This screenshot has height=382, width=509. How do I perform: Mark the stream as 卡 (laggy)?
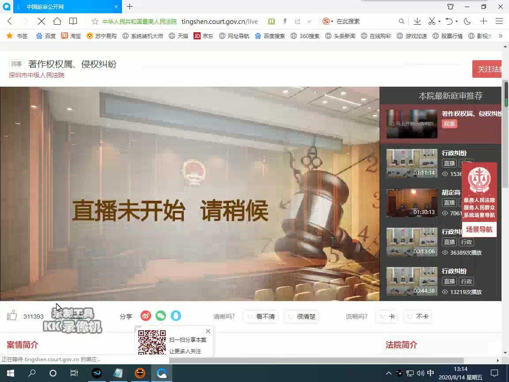[x=386, y=316]
